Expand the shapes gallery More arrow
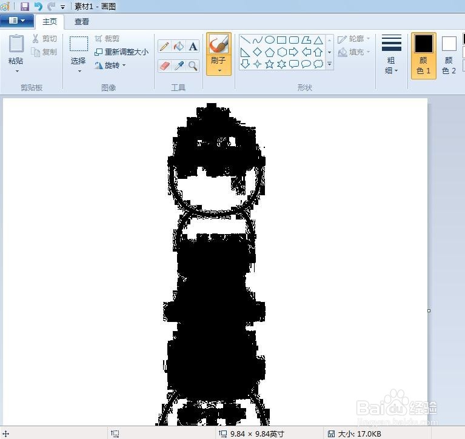 pos(329,64)
